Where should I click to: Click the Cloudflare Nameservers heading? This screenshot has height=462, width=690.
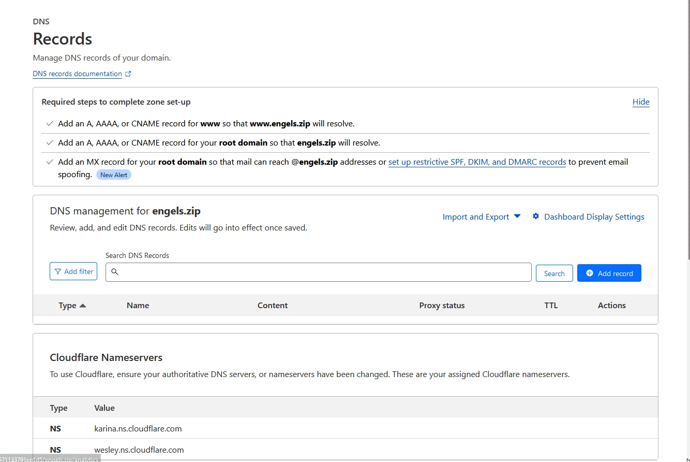106,358
